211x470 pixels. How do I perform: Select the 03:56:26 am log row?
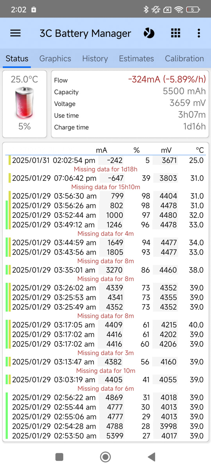pyautogui.click(x=105, y=206)
